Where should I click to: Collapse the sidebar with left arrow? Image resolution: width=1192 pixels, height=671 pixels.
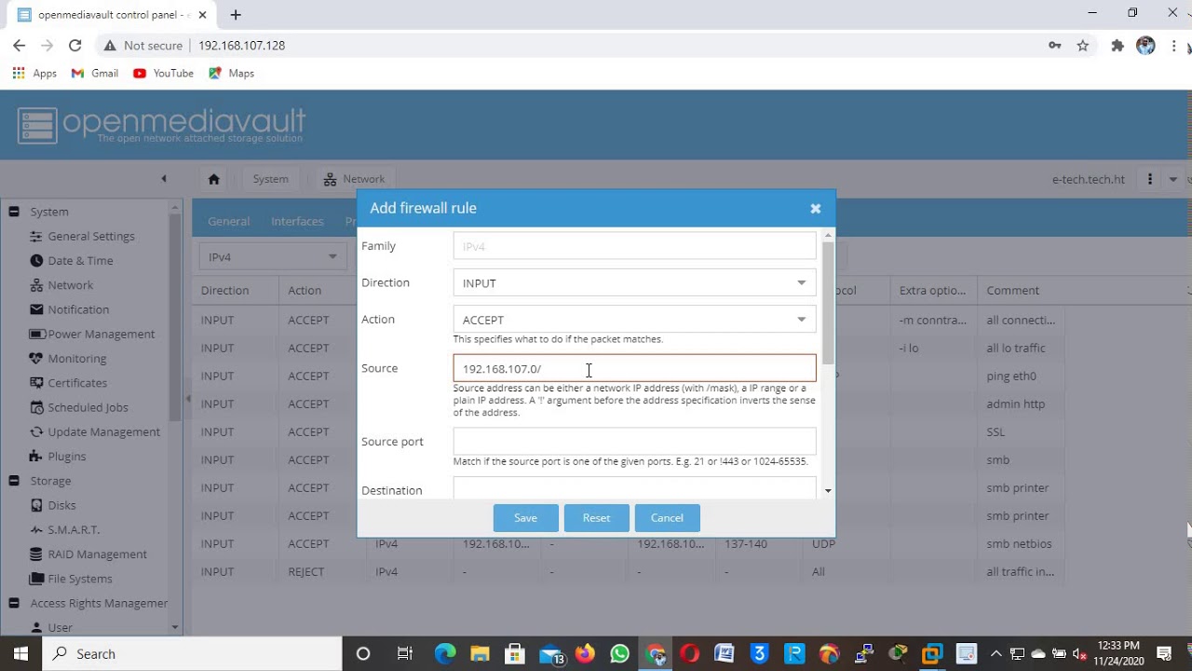[164, 179]
